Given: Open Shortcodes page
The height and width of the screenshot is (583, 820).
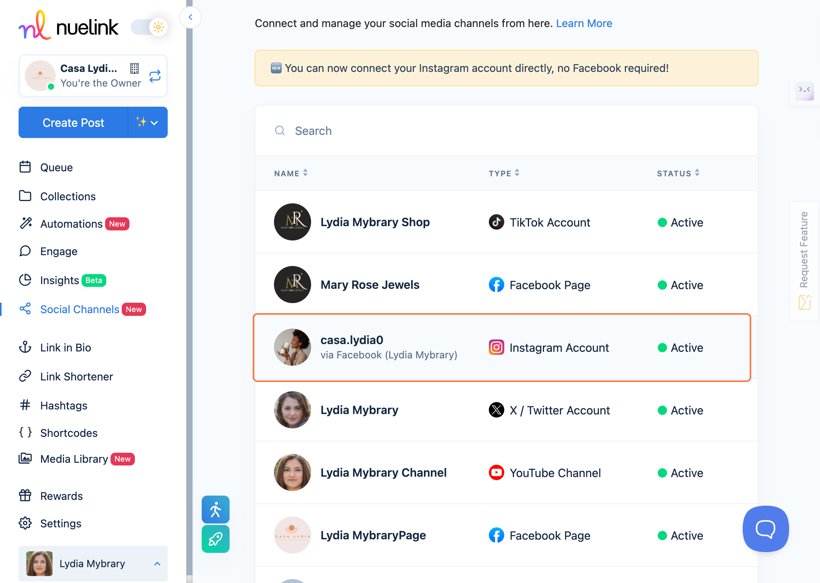Looking at the screenshot, I should pyautogui.click(x=69, y=433).
